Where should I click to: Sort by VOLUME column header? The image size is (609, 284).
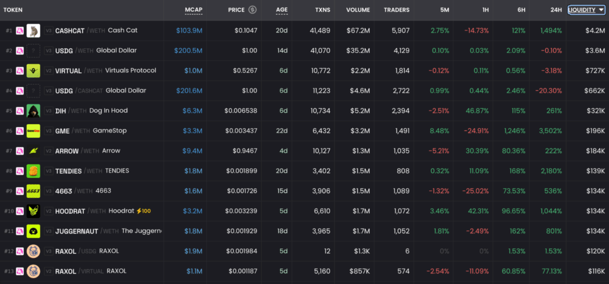click(x=358, y=10)
